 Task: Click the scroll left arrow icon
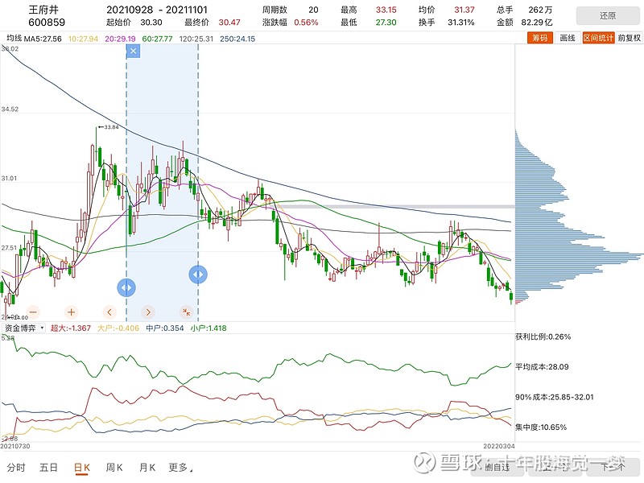pos(110,312)
